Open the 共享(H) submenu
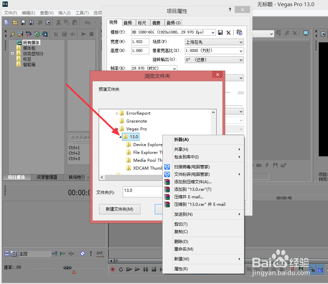 tap(208, 150)
